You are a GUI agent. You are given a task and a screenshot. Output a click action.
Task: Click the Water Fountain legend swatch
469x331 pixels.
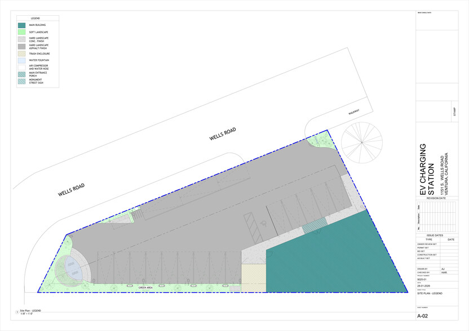(x=21, y=60)
